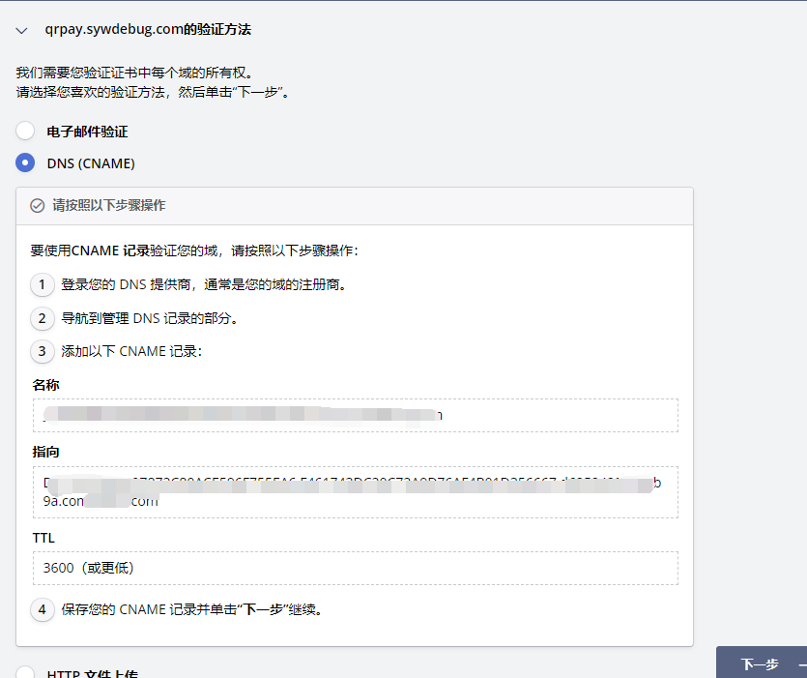807x678 pixels.
Task: Click the checkmark circle beside 请按照以下步骤操作
Action: 37,205
